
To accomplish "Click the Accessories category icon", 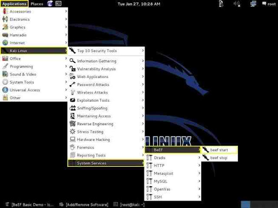I will point(5,12).
